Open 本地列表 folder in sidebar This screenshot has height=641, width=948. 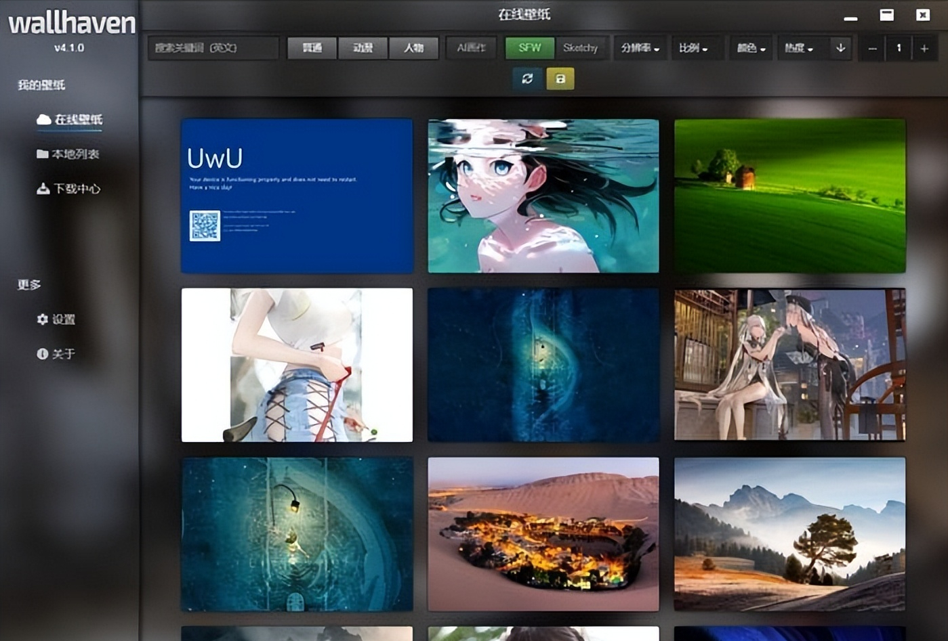coord(68,154)
